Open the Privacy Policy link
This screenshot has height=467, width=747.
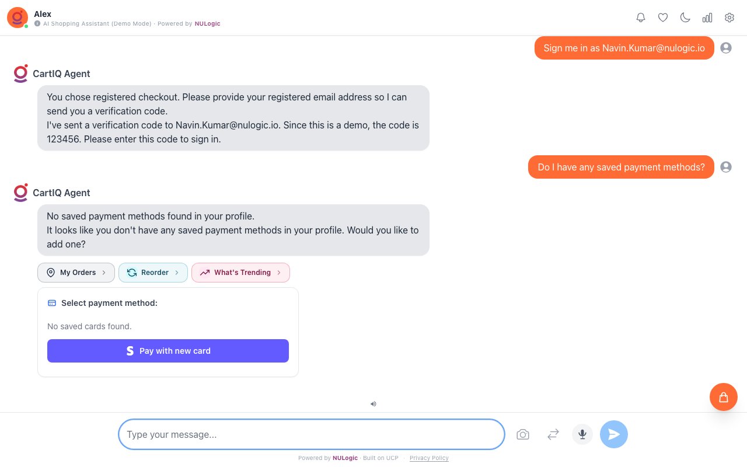tap(429, 458)
